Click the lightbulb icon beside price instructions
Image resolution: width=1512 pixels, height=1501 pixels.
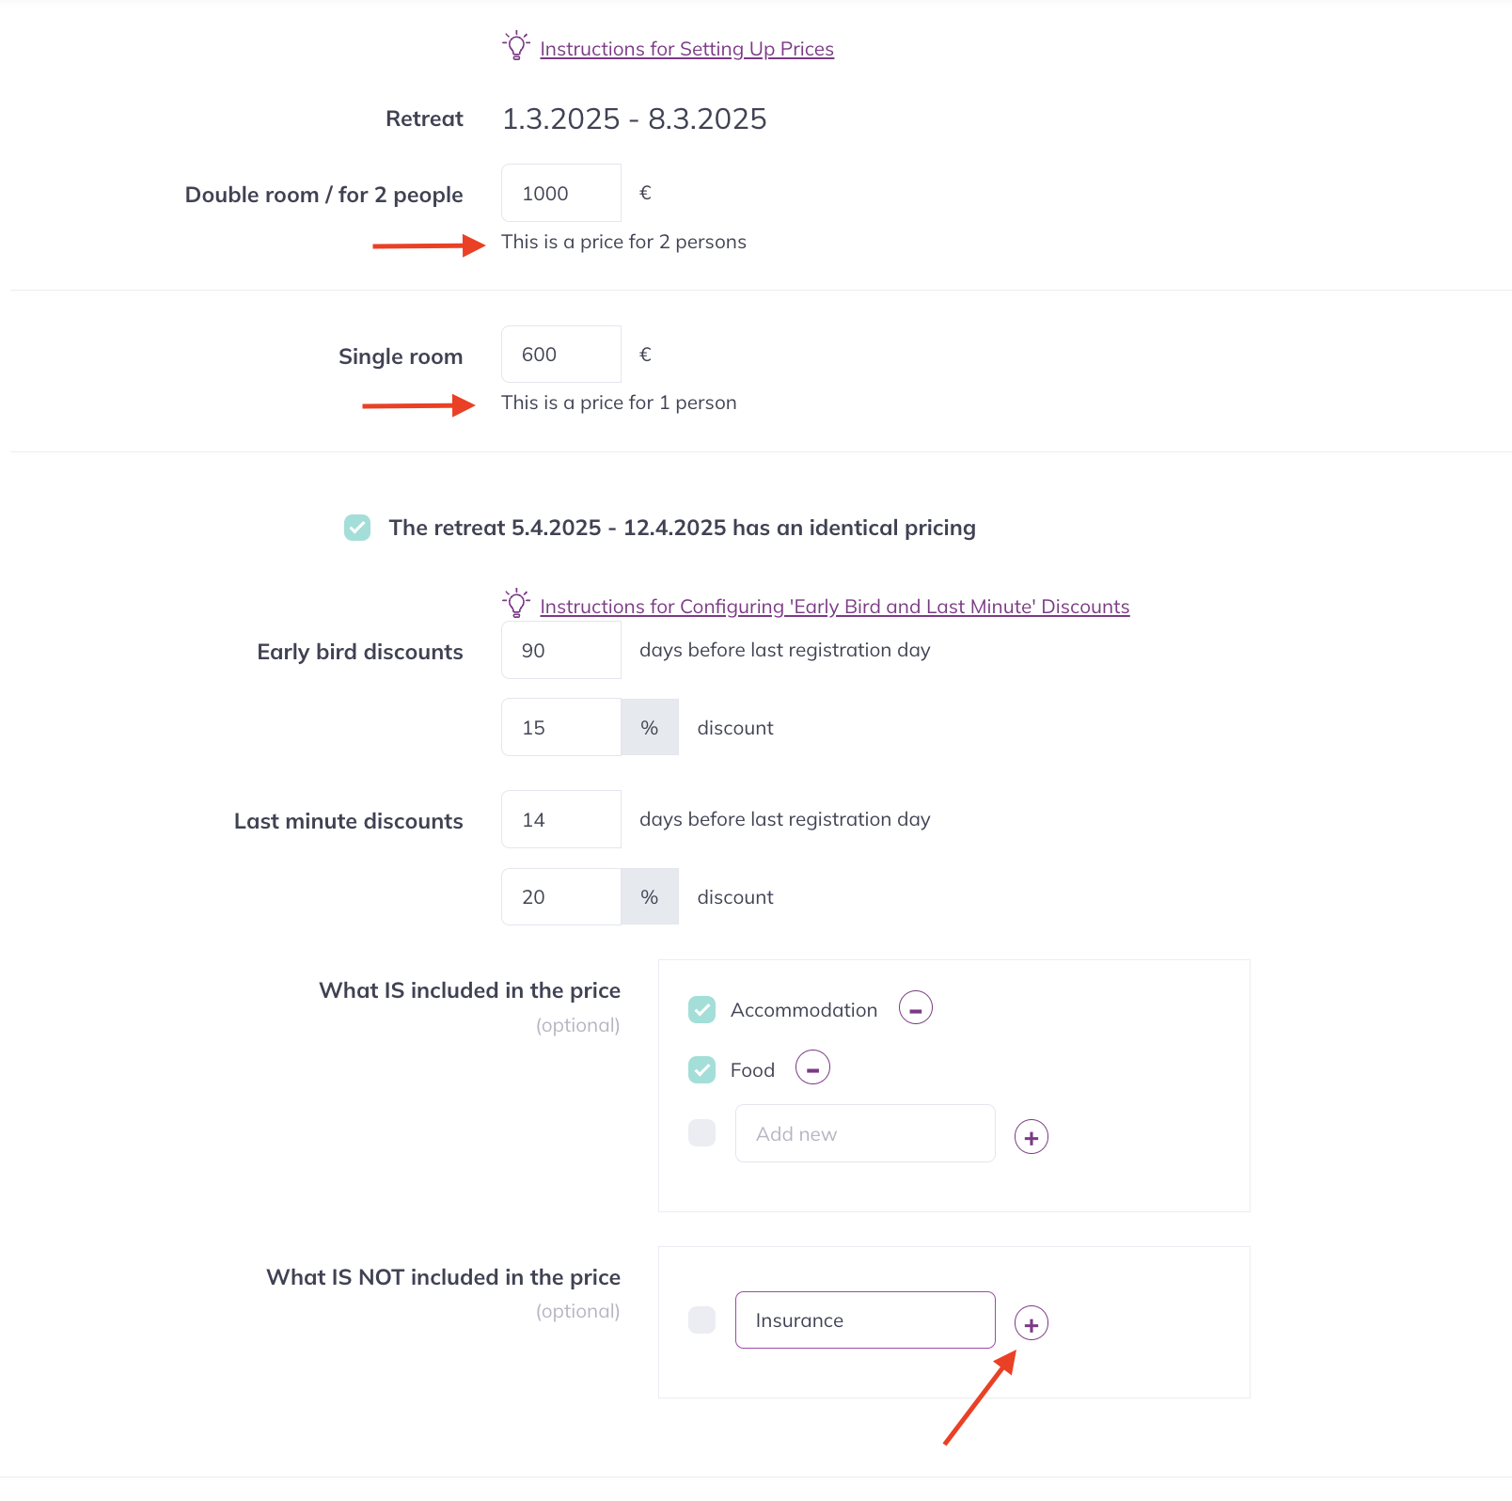[516, 46]
